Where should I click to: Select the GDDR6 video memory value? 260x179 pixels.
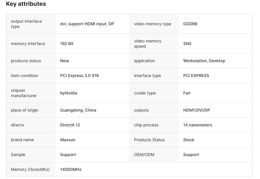tap(190, 24)
